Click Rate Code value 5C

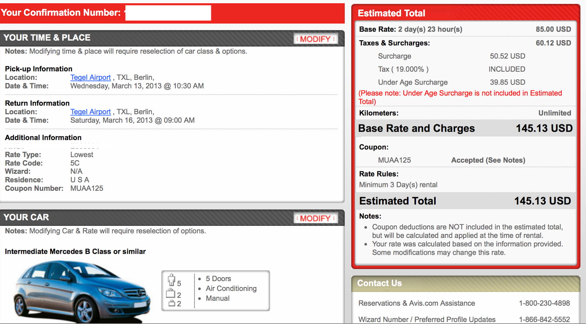coord(75,163)
